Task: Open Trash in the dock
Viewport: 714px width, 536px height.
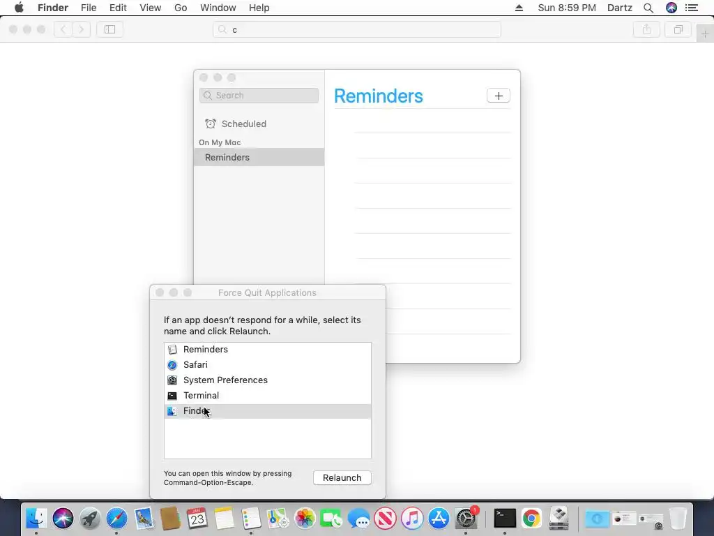Action: (678, 519)
